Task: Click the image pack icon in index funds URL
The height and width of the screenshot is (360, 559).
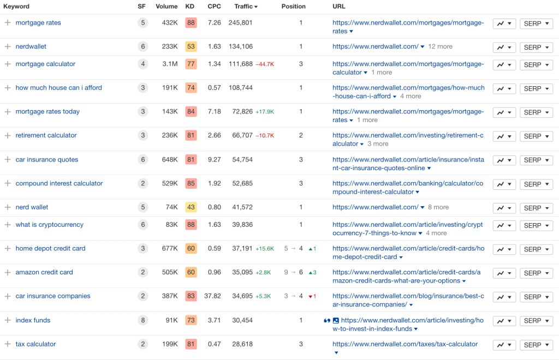Action: point(336,321)
